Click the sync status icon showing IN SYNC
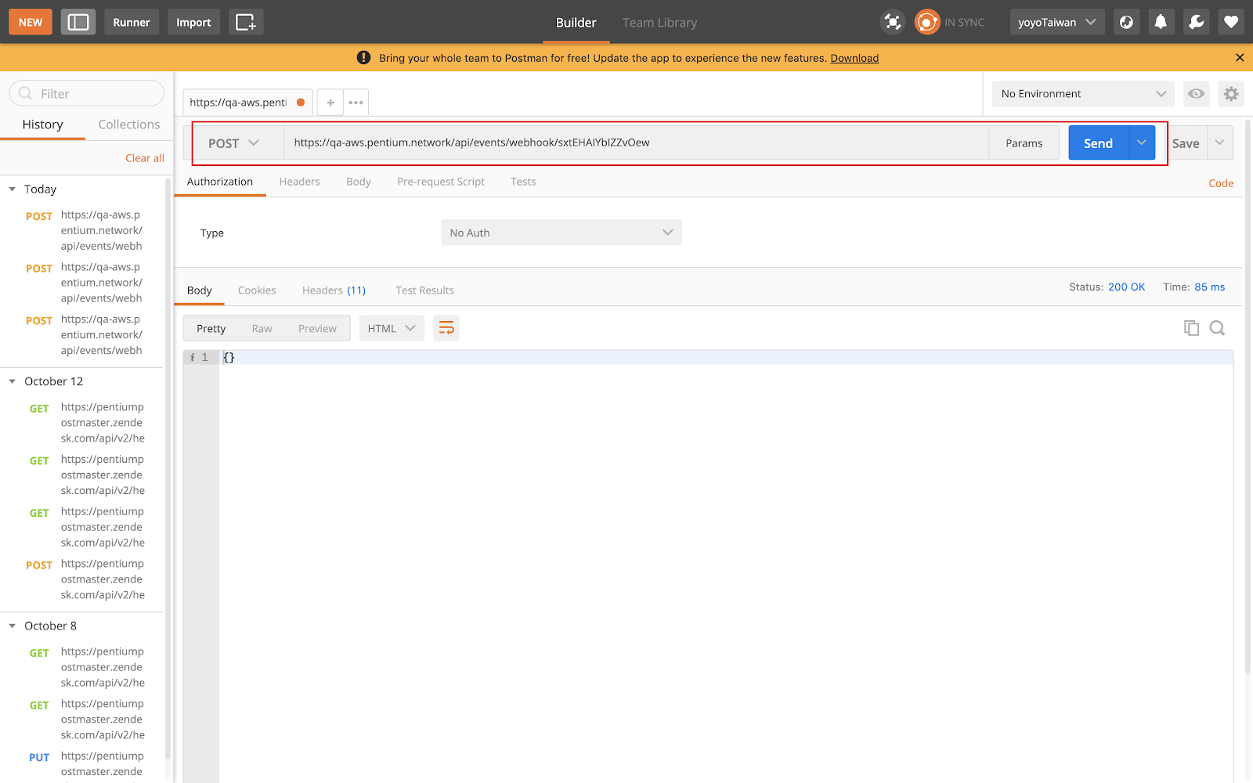Viewport: 1253px width, 783px height. (926, 22)
